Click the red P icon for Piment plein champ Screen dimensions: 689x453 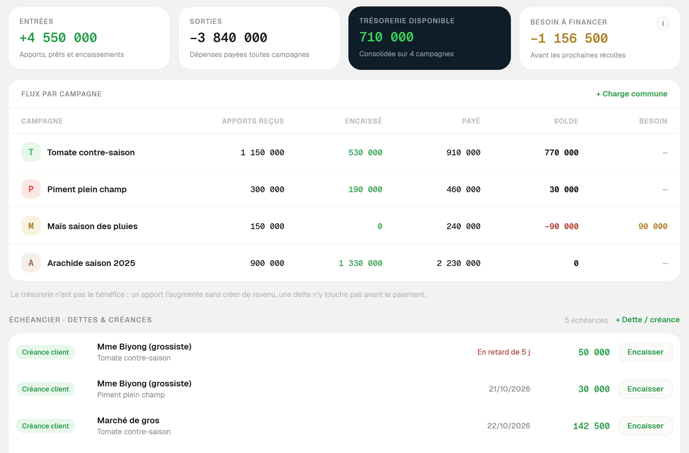point(31,189)
